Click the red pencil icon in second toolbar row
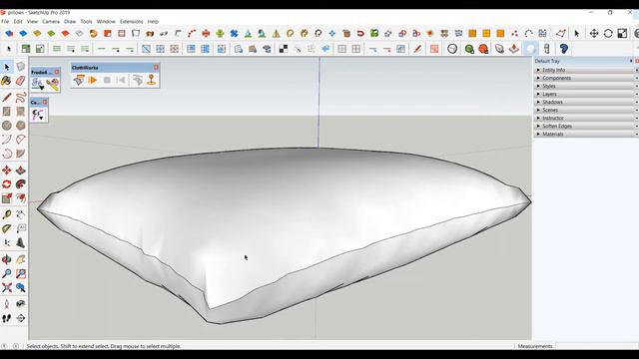This screenshot has height=359, width=639. (417, 49)
